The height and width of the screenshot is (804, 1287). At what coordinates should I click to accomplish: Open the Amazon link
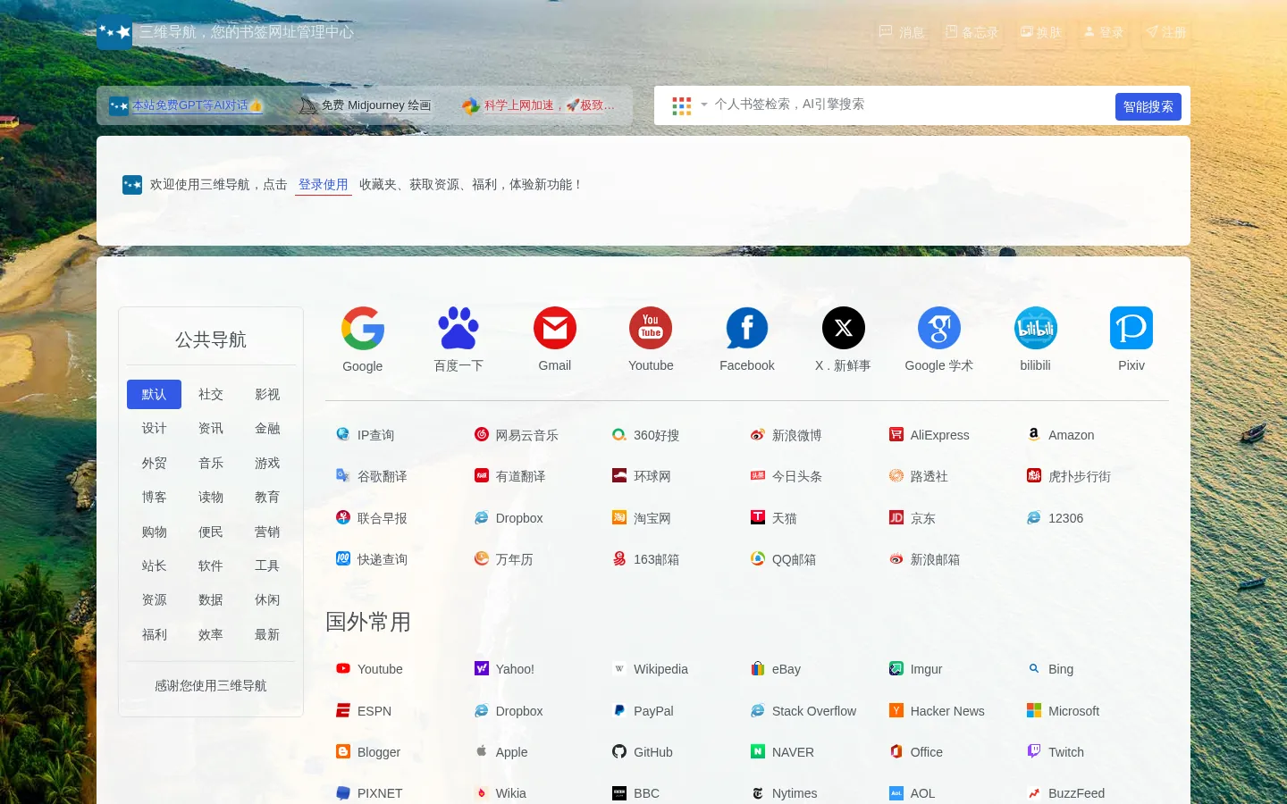(1060, 435)
